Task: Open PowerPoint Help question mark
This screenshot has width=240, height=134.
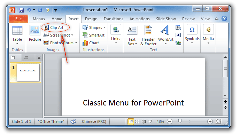Action: point(224,19)
